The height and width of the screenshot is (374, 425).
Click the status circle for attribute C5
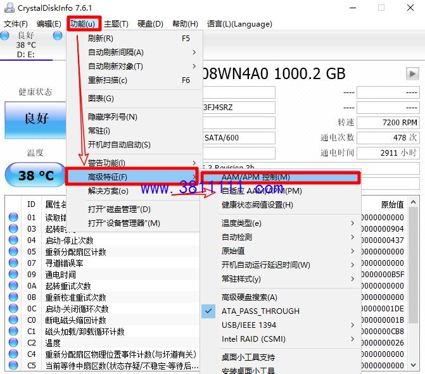(x=13, y=365)
